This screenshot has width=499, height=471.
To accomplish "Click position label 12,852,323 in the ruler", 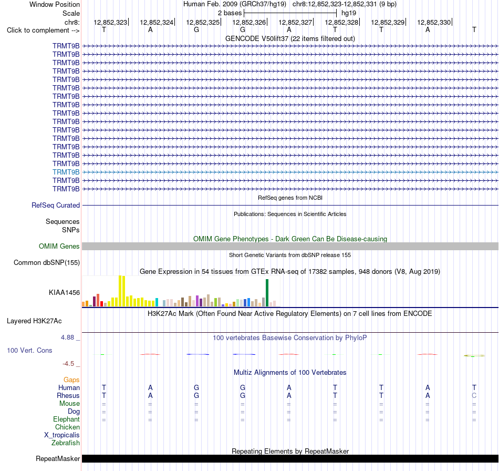I will 110,22.
